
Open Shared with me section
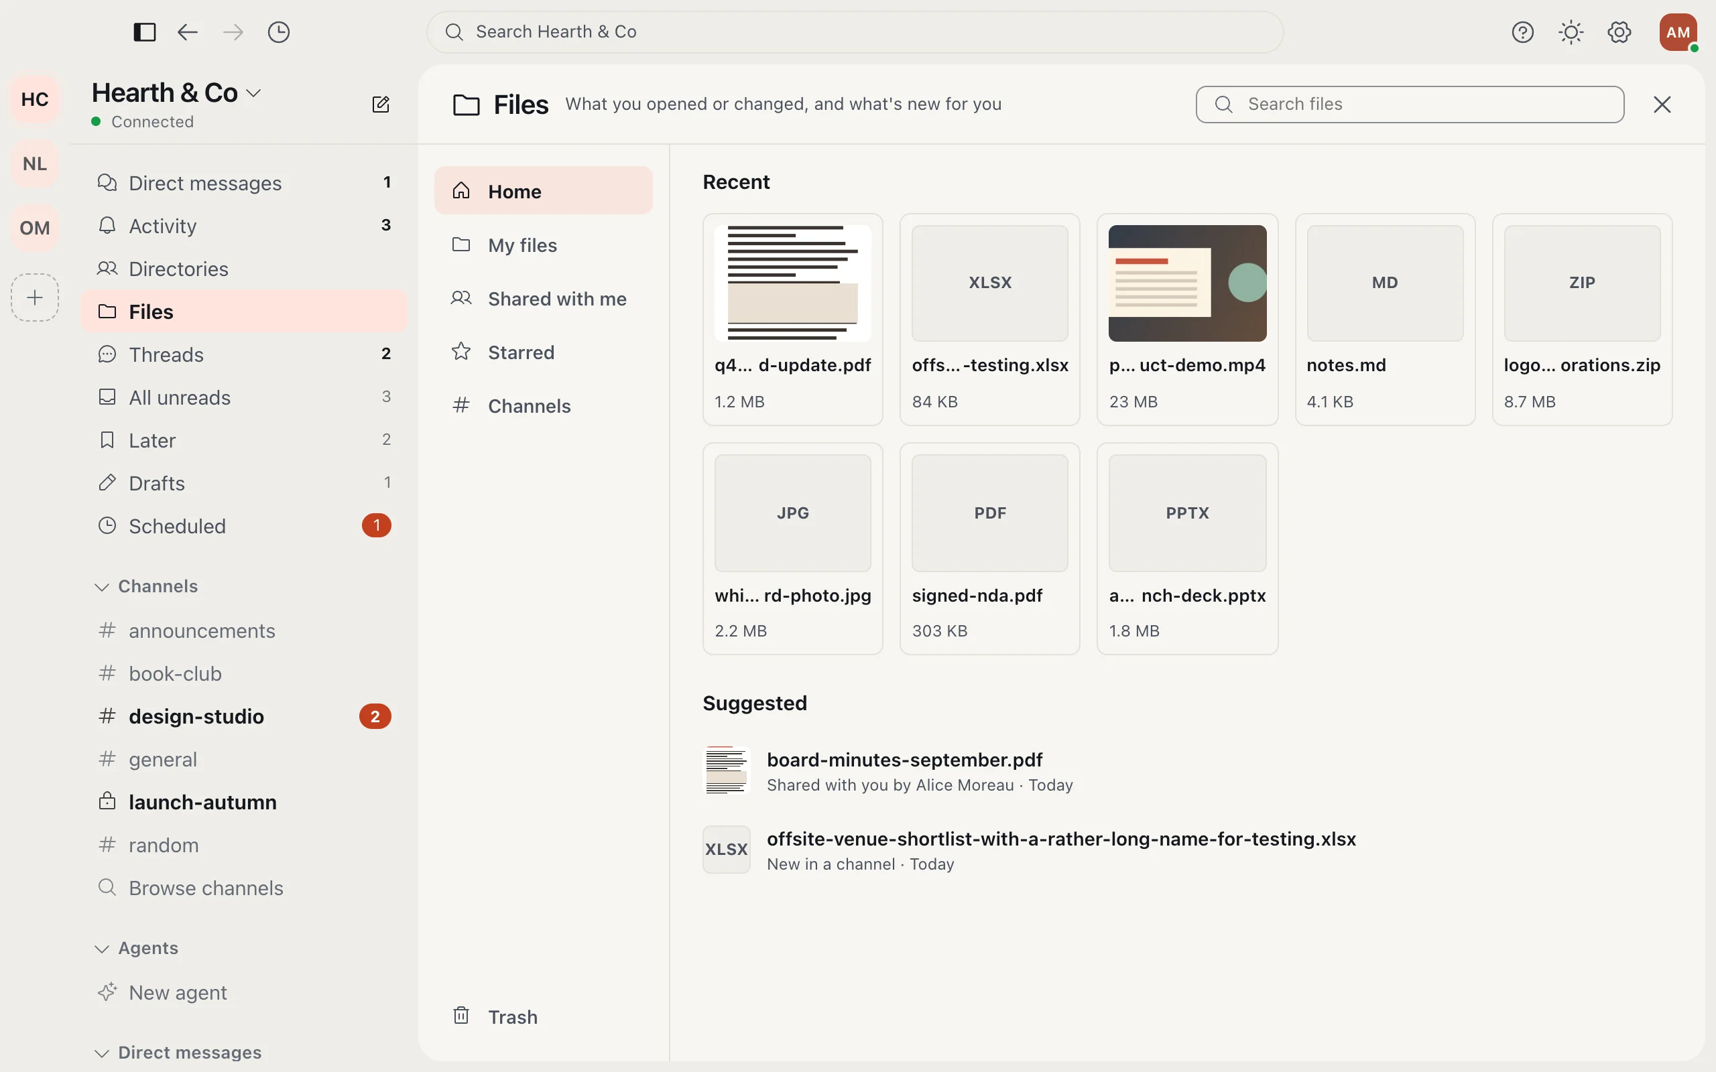[543, 299]
